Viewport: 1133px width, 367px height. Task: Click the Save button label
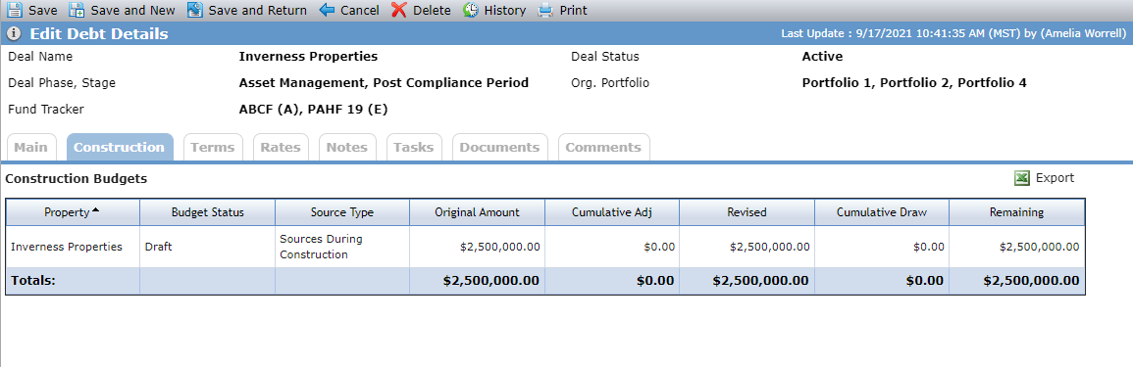click(x=42, y=11)
